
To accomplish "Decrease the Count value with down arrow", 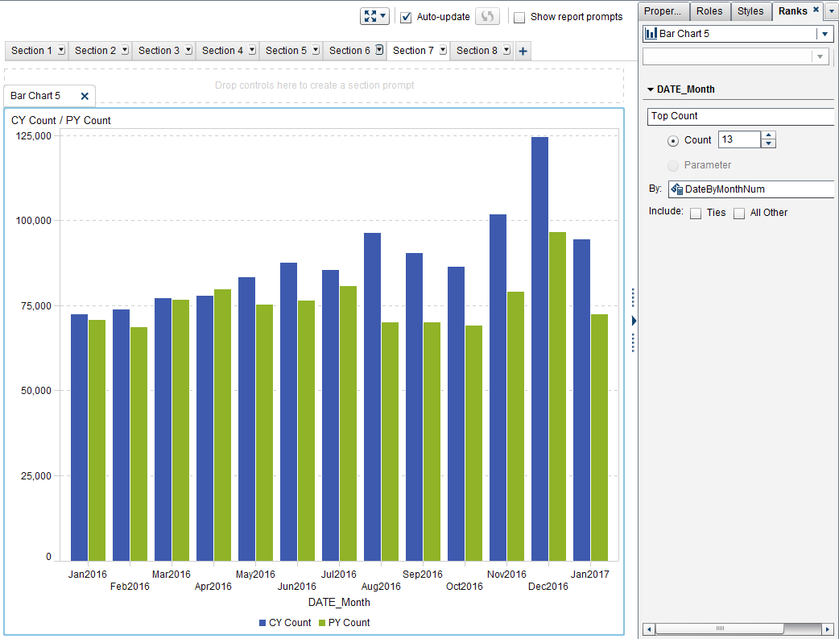I will pos(769,144).
